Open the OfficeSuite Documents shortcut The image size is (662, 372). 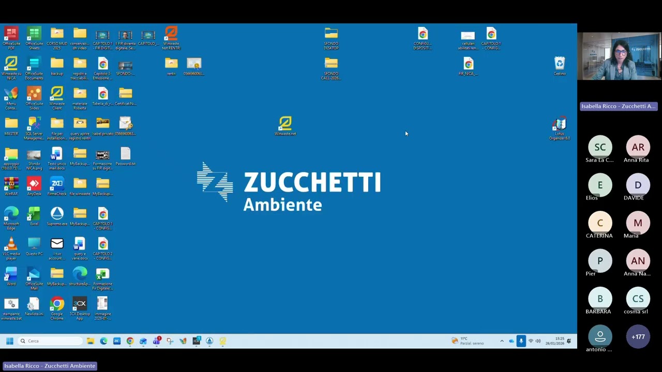[x=34, y=68]
